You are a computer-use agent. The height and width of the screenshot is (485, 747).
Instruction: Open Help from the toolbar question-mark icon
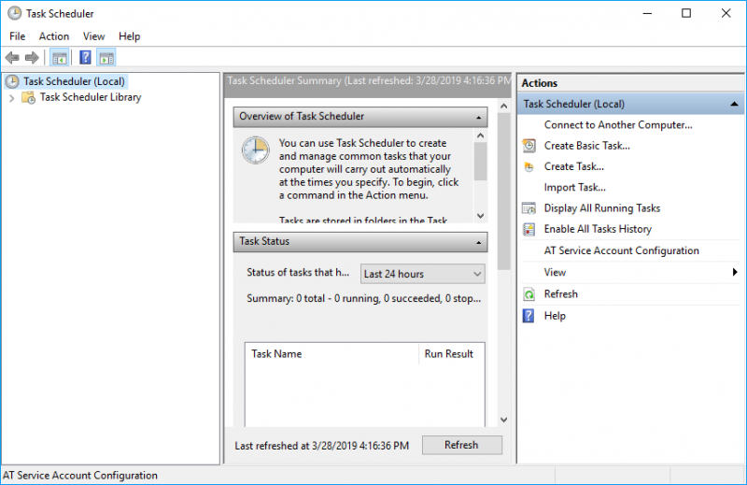(85, 58)
